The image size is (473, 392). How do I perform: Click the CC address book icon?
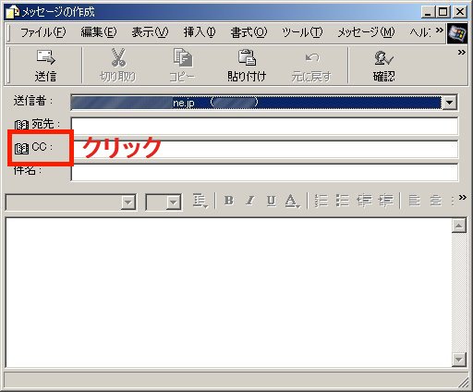[x=21, y=149]
